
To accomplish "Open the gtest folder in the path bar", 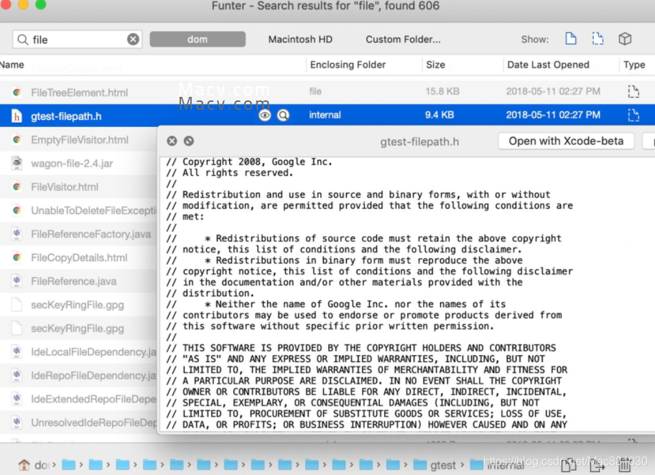I will 435,464.
